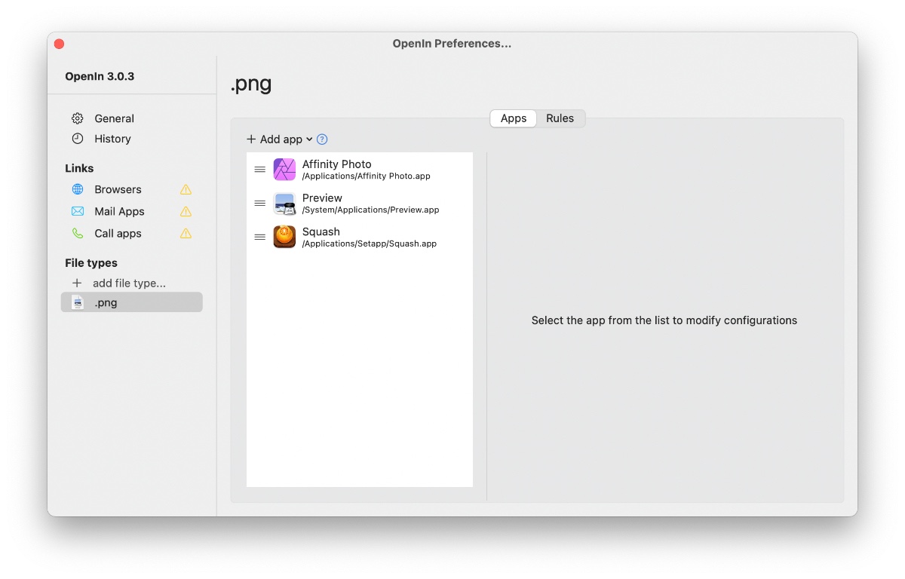Open the help question mark icon
Screen dimensions: 905x579
point(322,139)
